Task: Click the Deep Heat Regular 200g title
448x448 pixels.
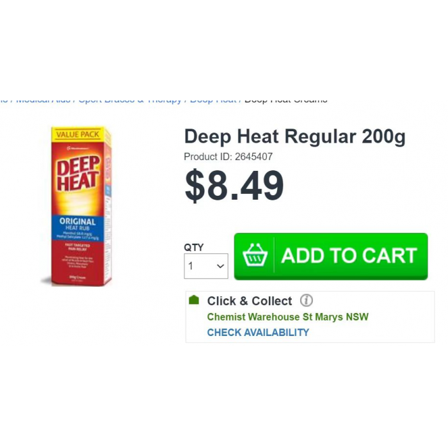Action: point(295,136)
